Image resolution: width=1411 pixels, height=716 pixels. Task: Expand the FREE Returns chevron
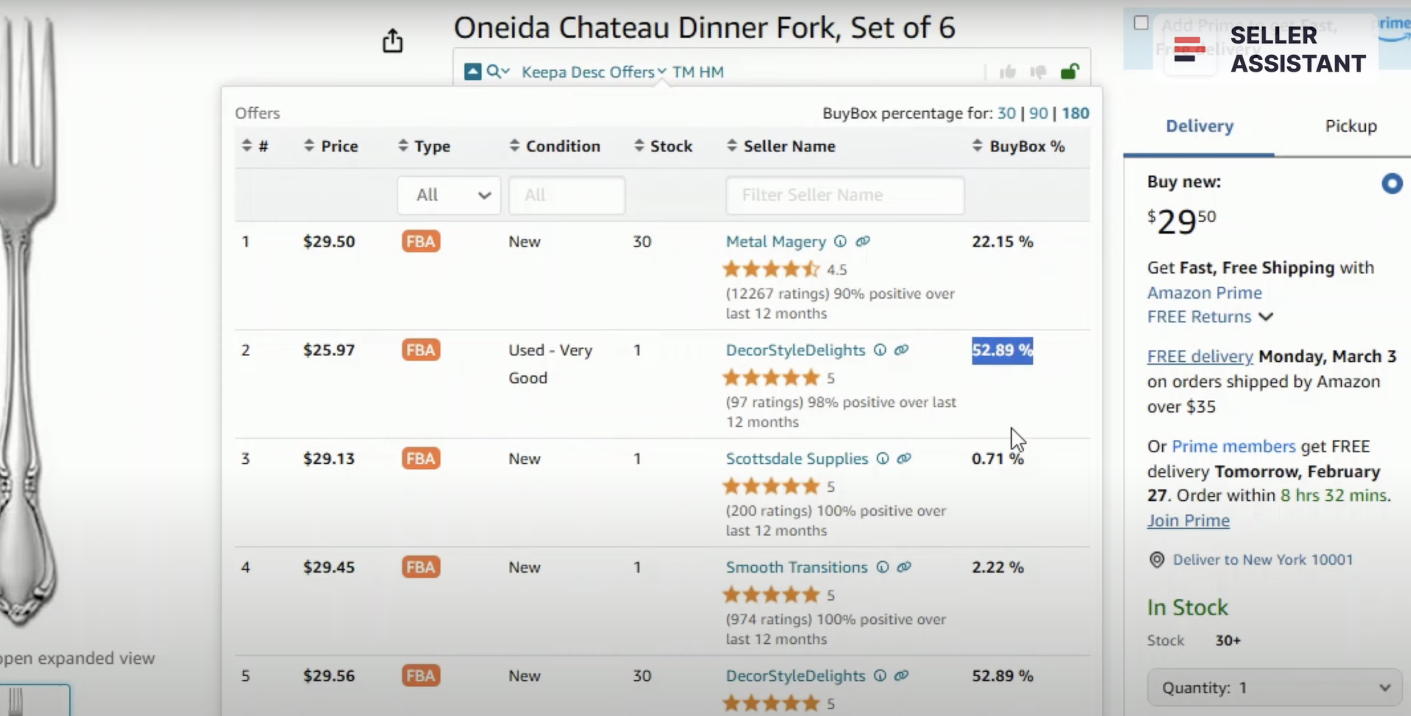coord(1266,317)
